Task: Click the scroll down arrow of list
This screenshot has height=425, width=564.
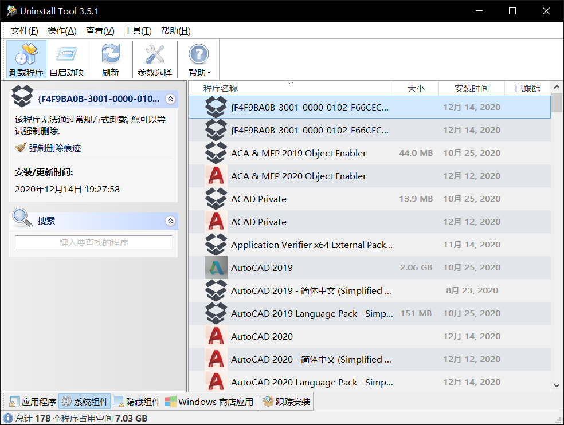Action: point(557,385)
